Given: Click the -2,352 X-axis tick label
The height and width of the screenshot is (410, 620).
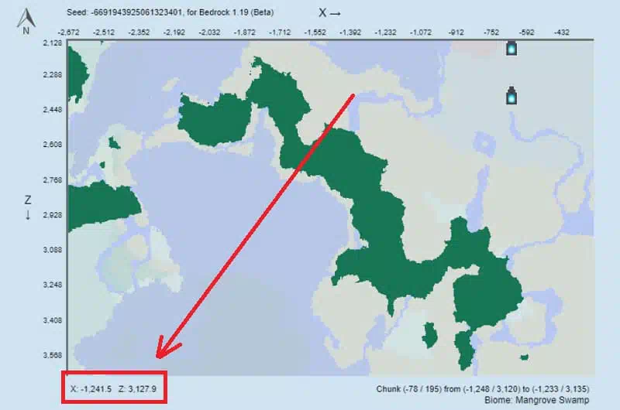Looking at the screenshot, I should [x=139, y=32].
